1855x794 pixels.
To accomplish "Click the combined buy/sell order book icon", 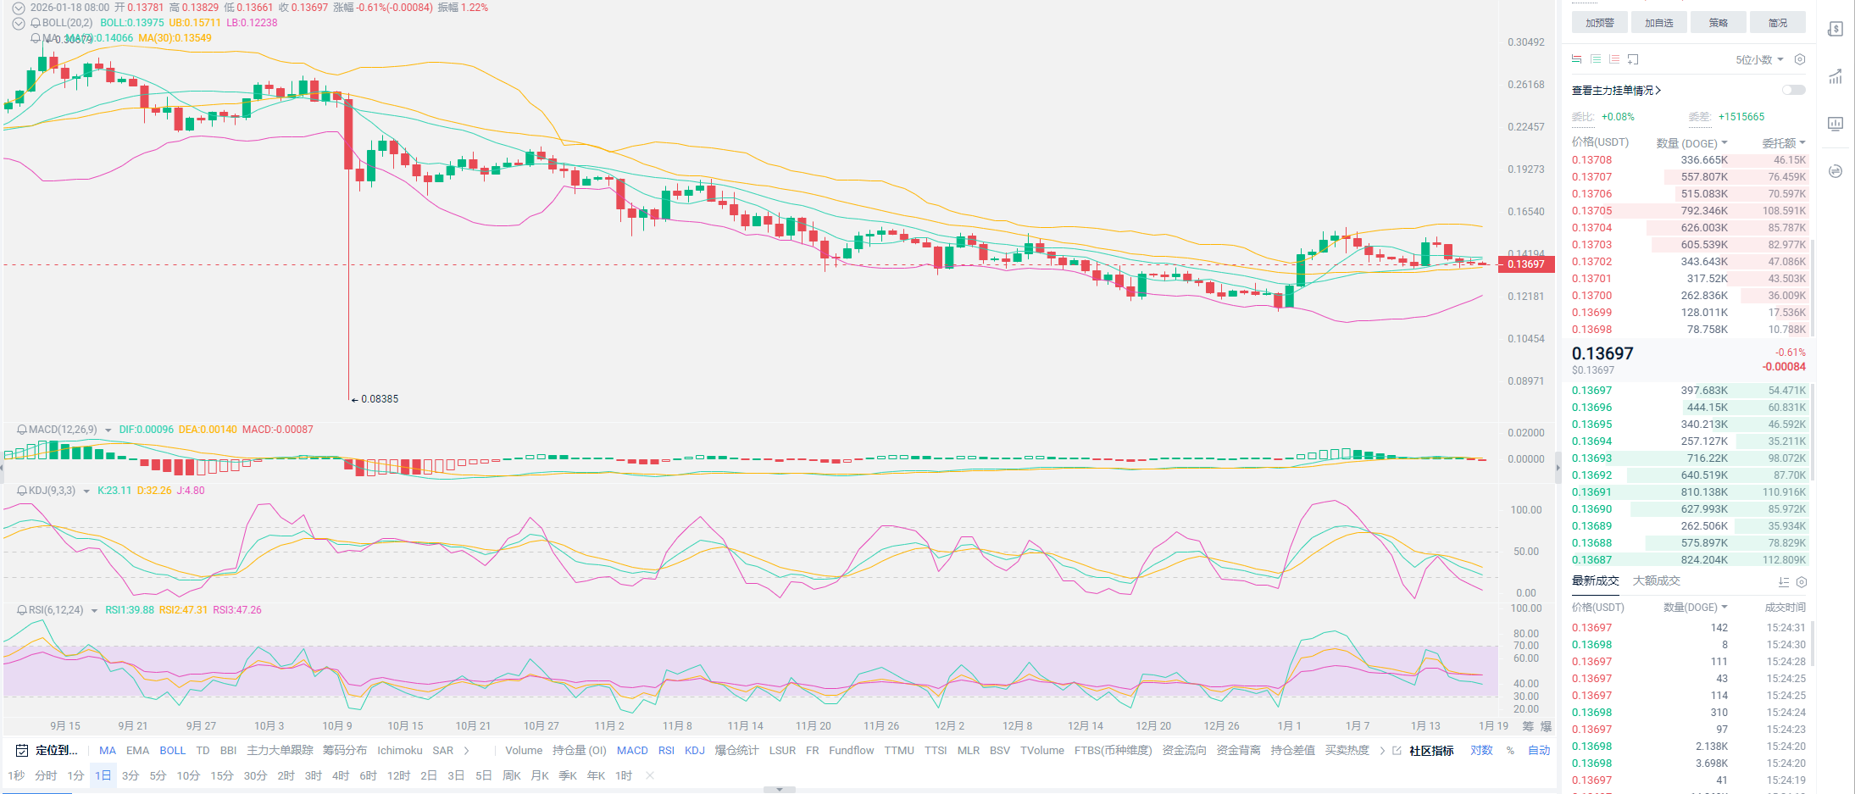I will pos(1576,59).
